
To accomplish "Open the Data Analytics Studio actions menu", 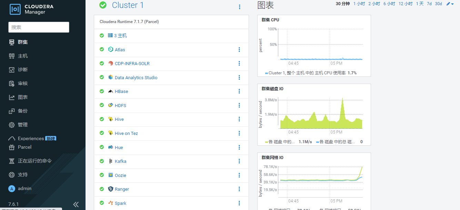I will pyautogui.click(x=239, y=77).
